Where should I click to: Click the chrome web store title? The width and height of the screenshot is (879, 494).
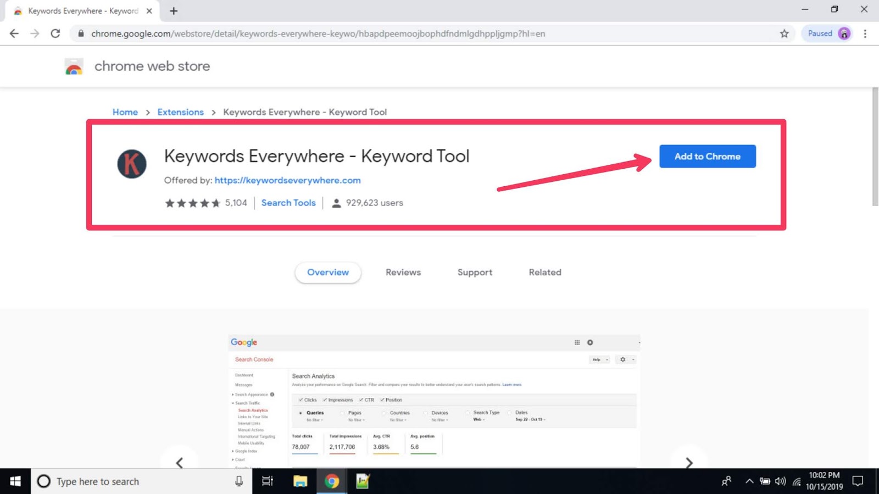click(152, 66)
